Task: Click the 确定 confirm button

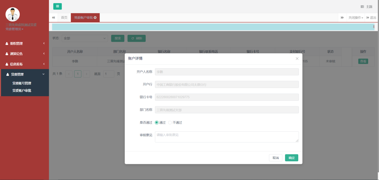Action: pyautogui.click(x=291, y=158)
